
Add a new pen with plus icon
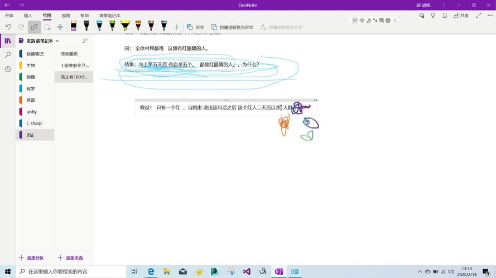pos(176,27)
